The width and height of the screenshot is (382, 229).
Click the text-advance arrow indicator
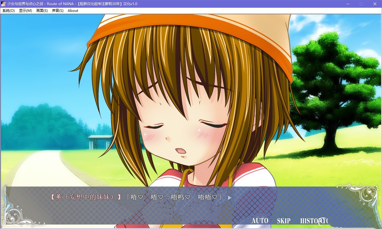click(x=229, y=198)
